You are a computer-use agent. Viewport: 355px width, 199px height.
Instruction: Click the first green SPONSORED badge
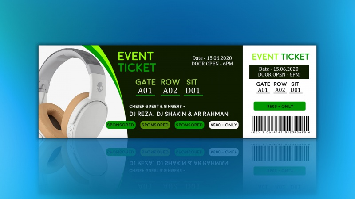tap(121, 125)
